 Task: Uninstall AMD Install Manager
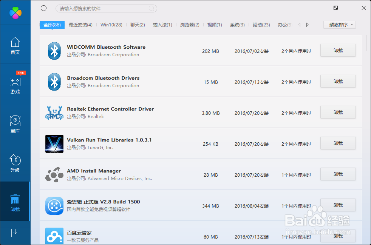338,174
